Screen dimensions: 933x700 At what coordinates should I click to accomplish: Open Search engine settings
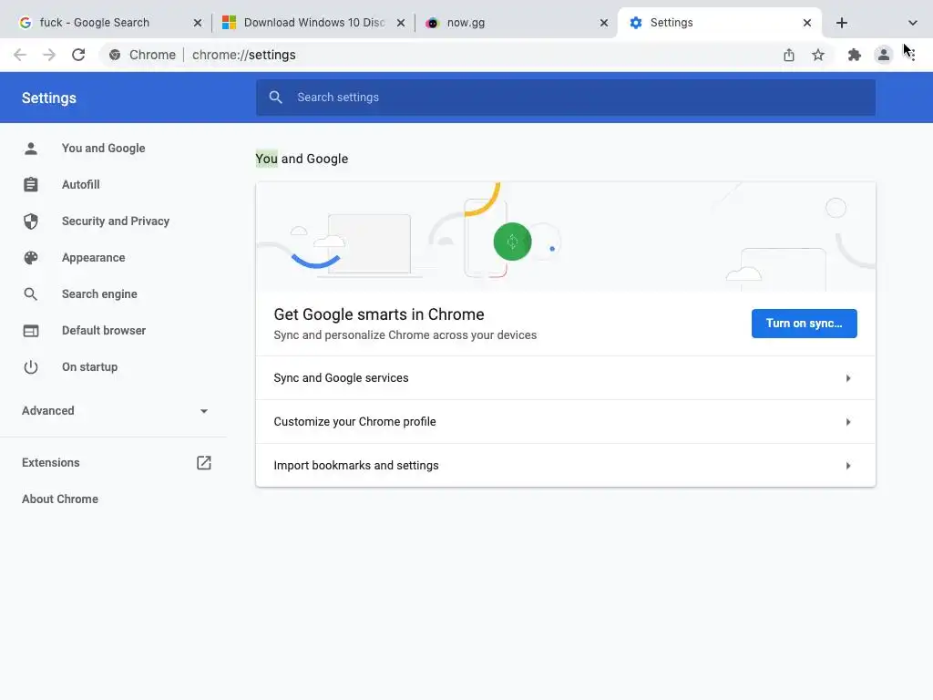99,294
